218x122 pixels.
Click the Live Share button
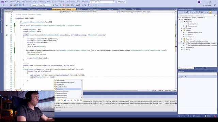point(207,5)
